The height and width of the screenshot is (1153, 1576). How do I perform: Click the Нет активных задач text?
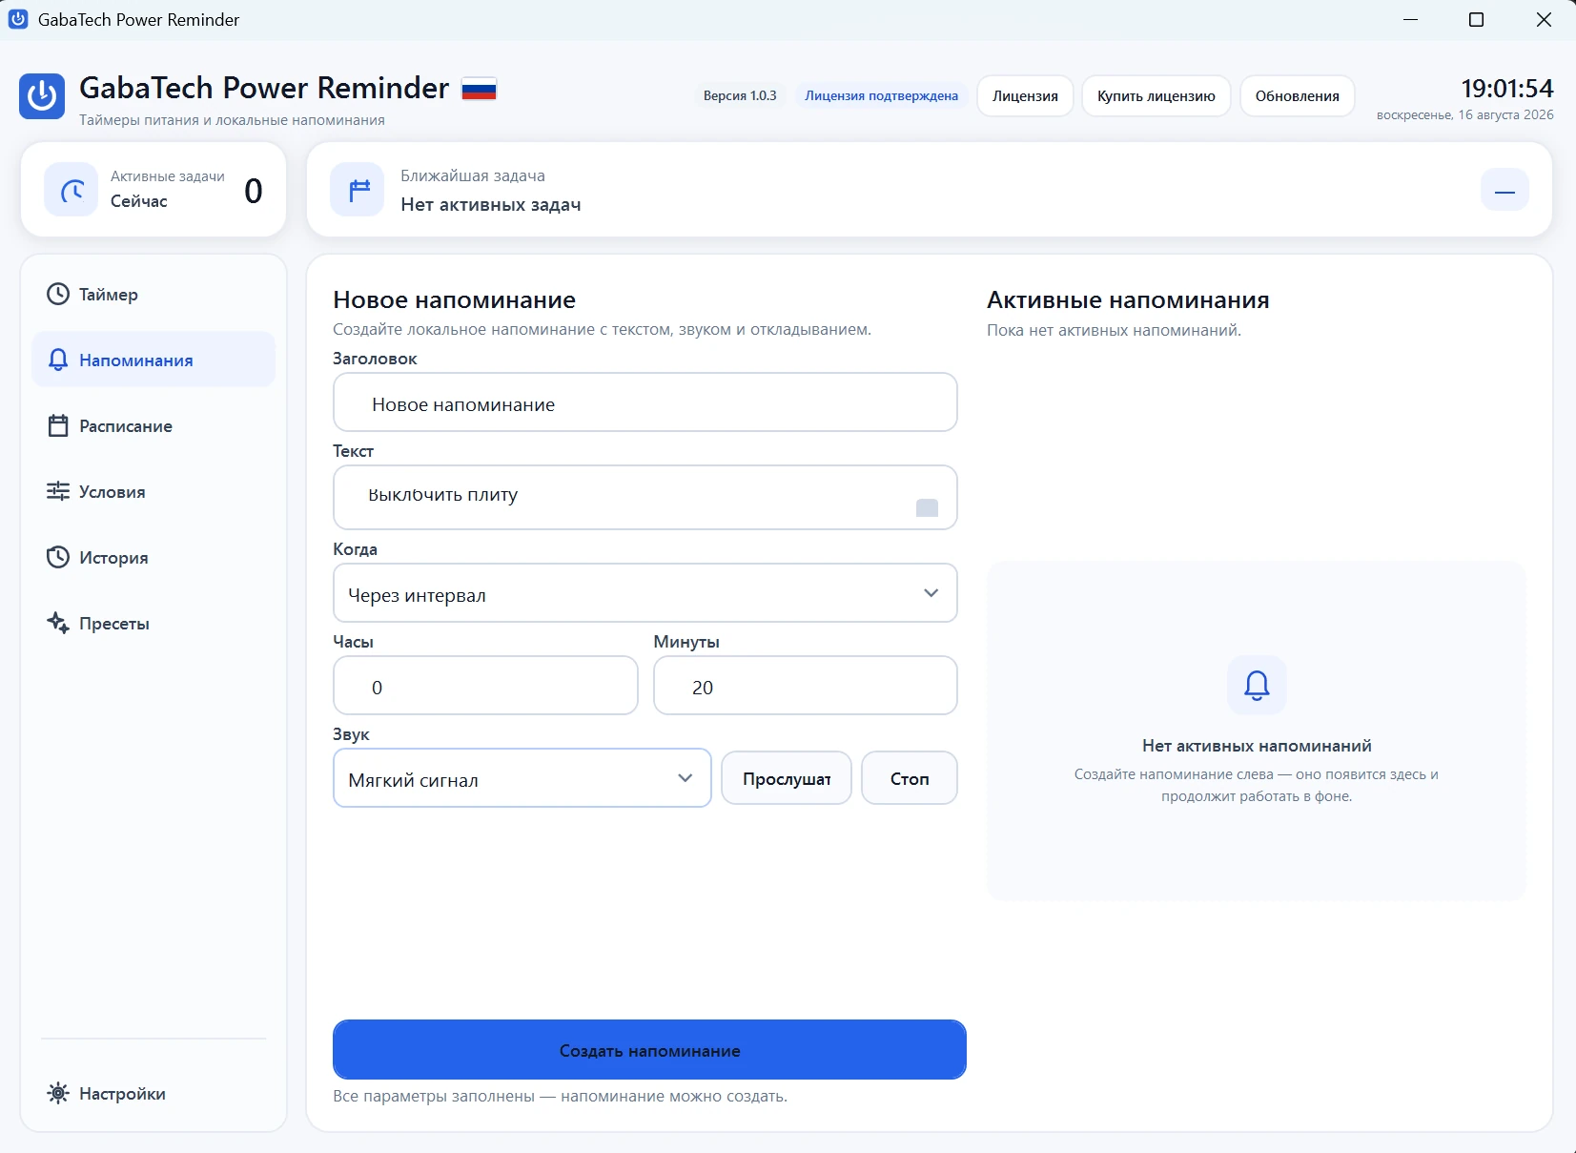click(x=491, y=204)
